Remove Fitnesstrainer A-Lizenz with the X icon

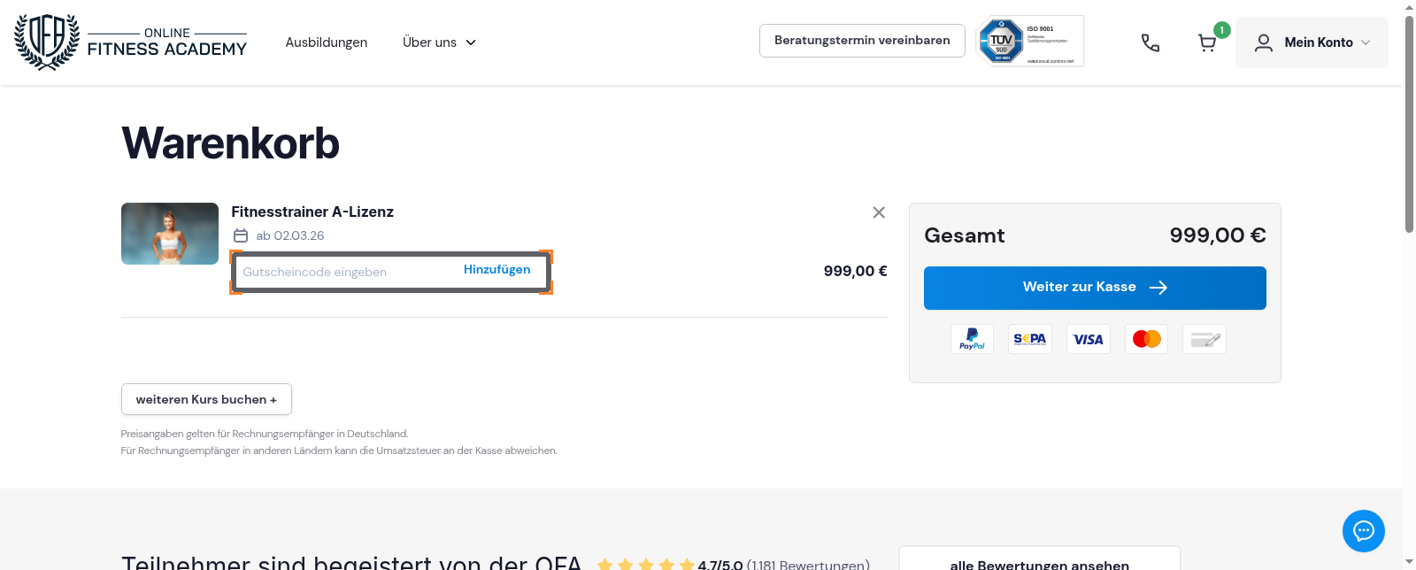879,212
